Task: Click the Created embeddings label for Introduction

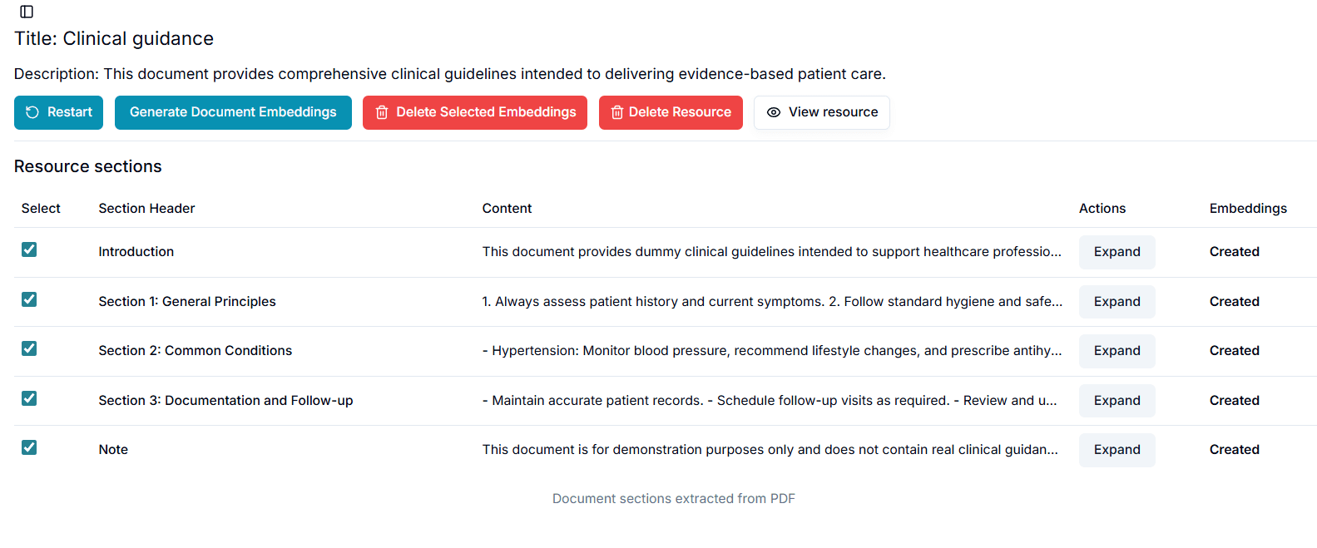Action: point(1235,251)
